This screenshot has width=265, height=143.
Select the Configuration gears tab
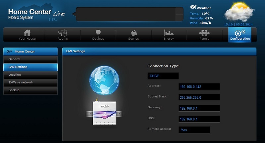[239, 35]
